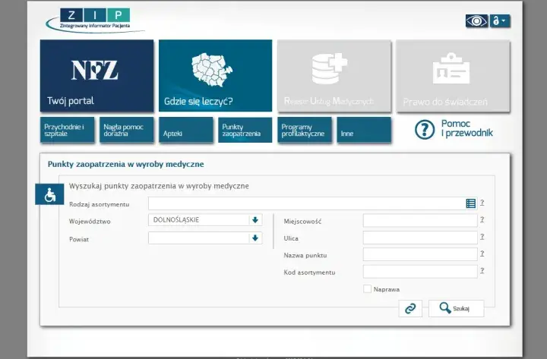This screenshot has width=547, height=359.
Task: Show help for Nazwa punktu field
Action: tap(482, 254)
